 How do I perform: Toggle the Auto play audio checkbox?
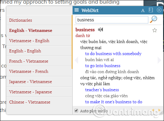tap(76, 110)
